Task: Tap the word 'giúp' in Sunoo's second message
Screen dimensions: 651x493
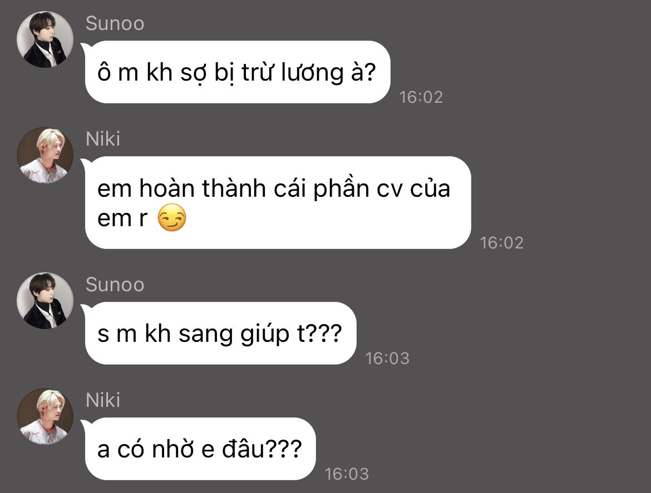Action: [x=265, y=334]
